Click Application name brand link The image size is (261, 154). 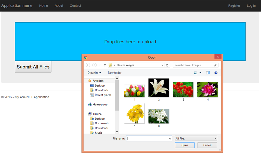click(17, 6)
